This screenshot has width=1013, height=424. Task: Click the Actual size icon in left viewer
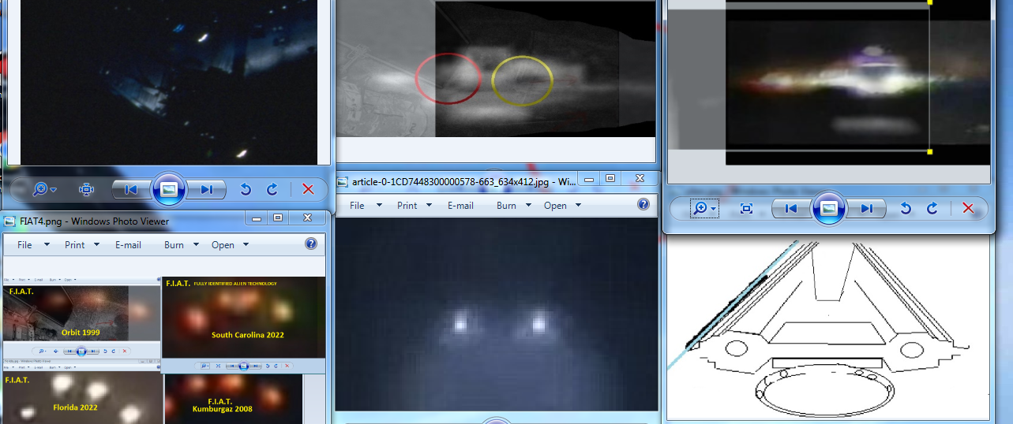(x=87, y=189)
